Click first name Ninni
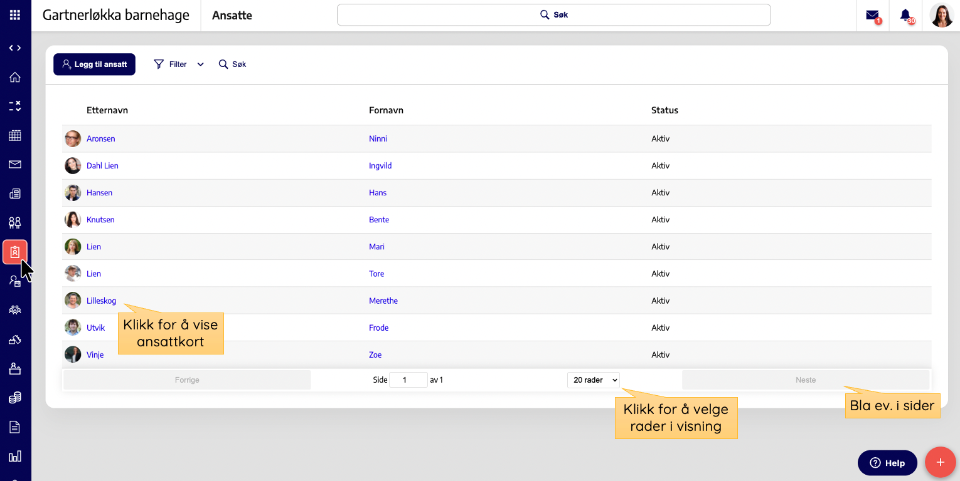 [x=378, y=138]
